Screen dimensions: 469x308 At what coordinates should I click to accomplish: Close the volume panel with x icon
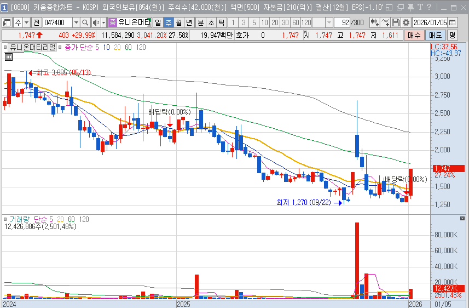pos(462,219)
